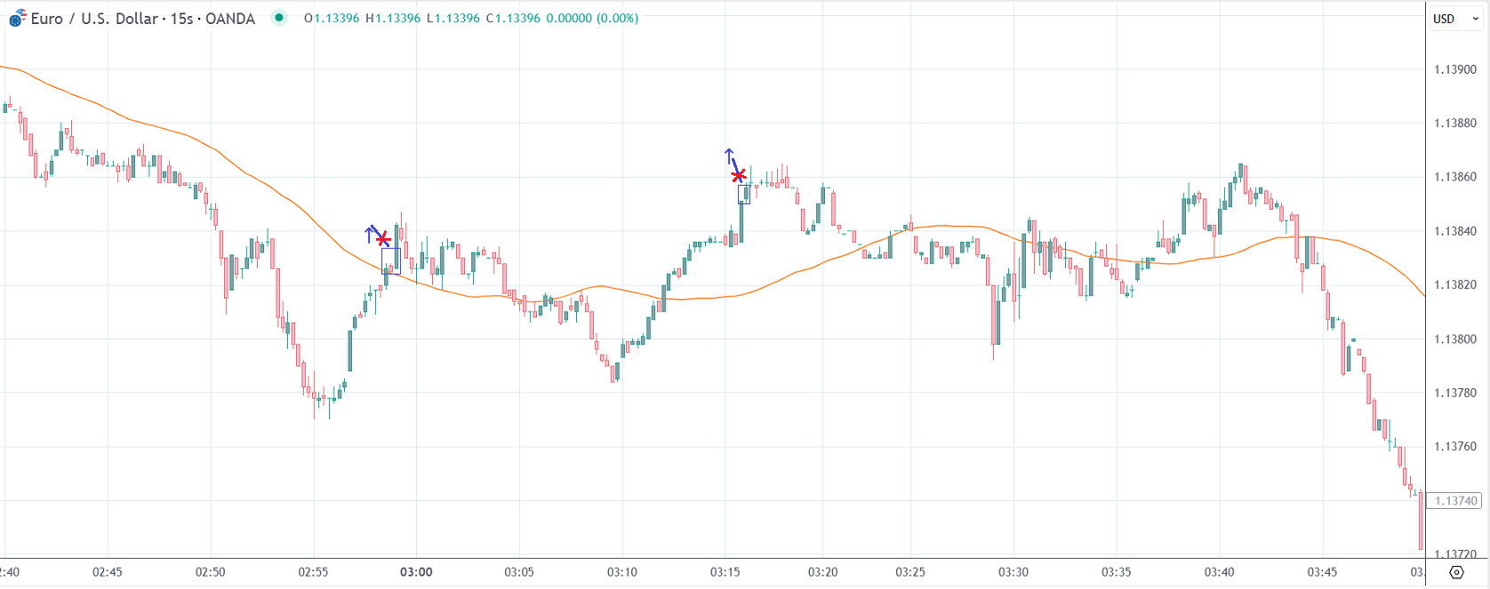Click the 03:30 time axis label
This screenshot has height=589, width=1490.
pos(1013,572)
